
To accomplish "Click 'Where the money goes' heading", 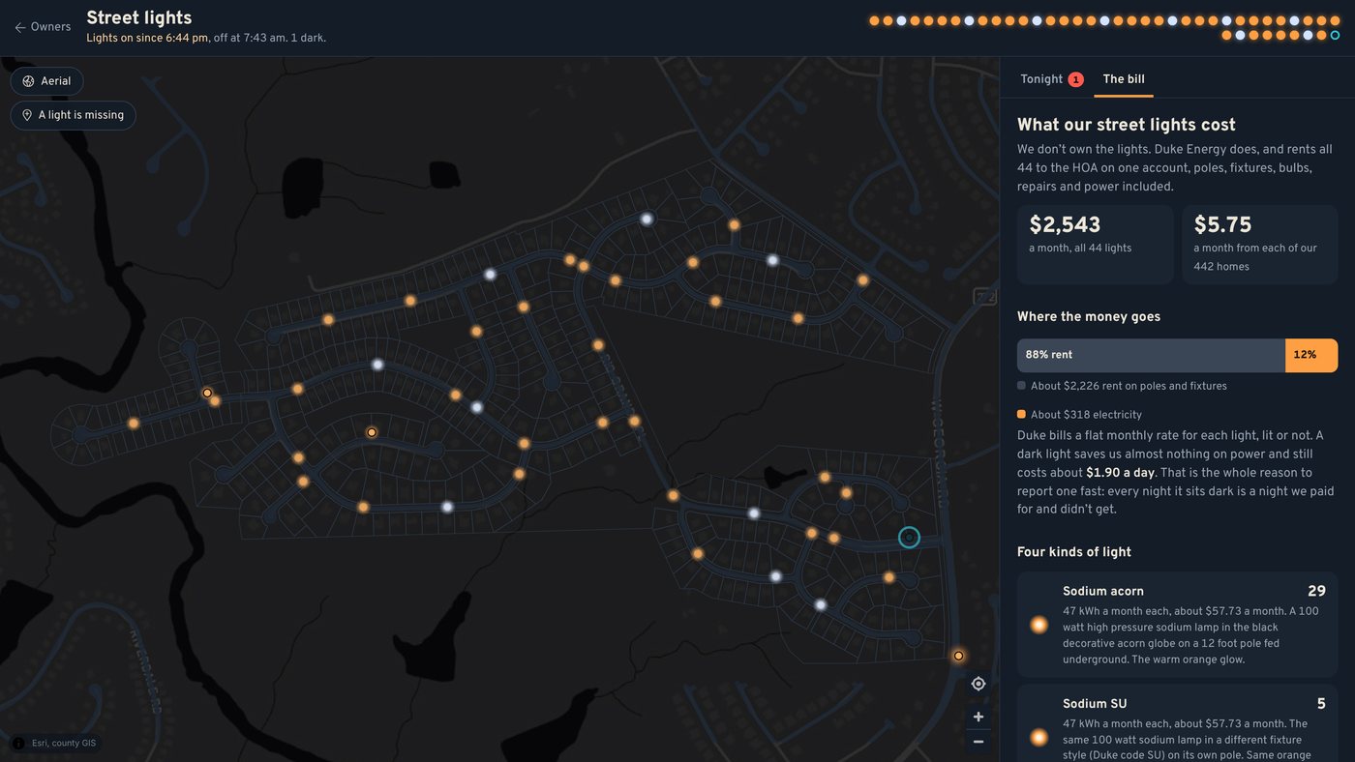I will 1089,316.
